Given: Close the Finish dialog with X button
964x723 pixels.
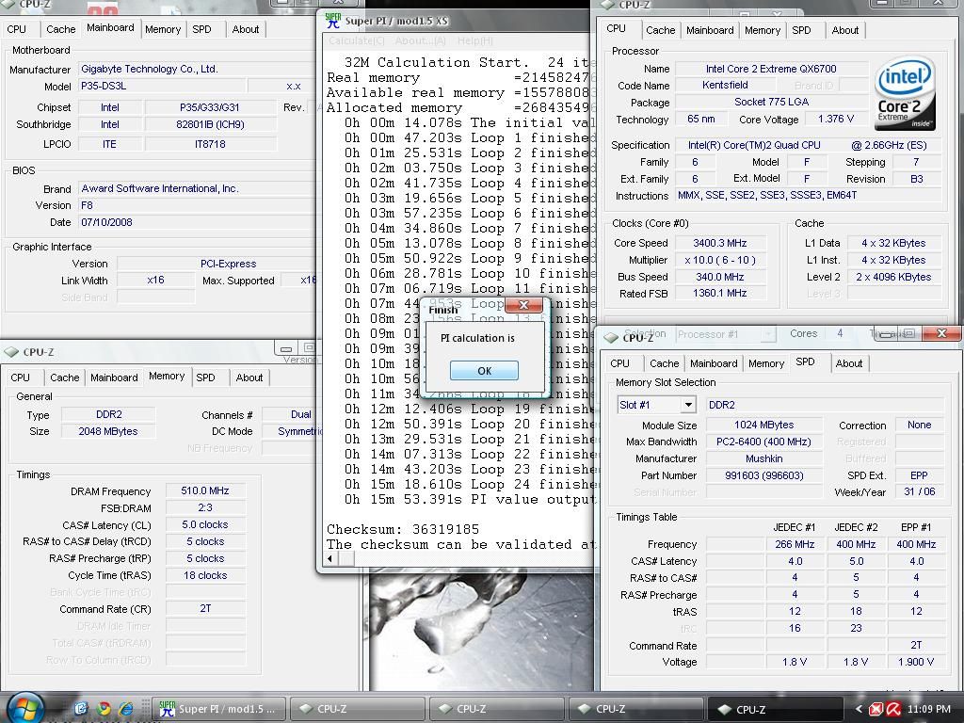Looking at the screenshot, I should [x=523, y=306].
